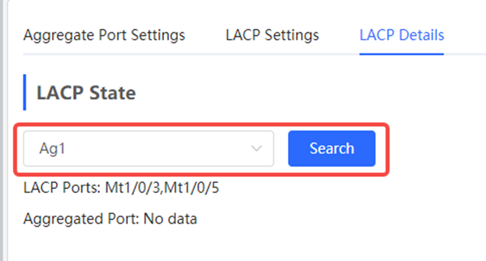Click the blue bar beside LACP State
486x261 pixels.
click(x=24, y=92)
